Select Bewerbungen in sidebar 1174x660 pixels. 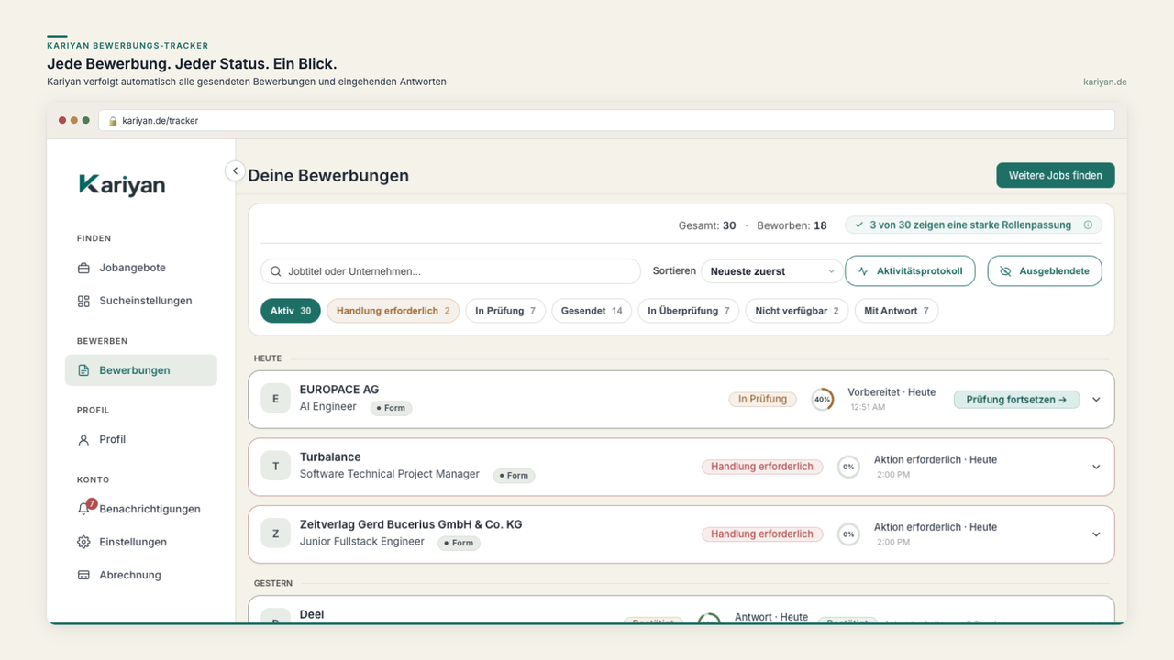[x=141, y=370]
